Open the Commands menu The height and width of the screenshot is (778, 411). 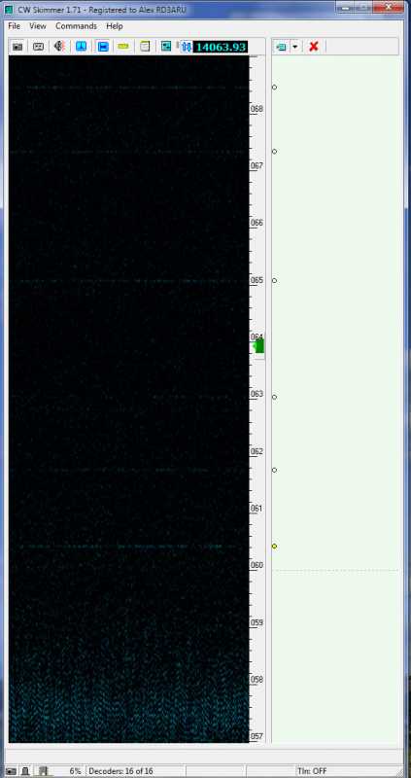(76, 26)
